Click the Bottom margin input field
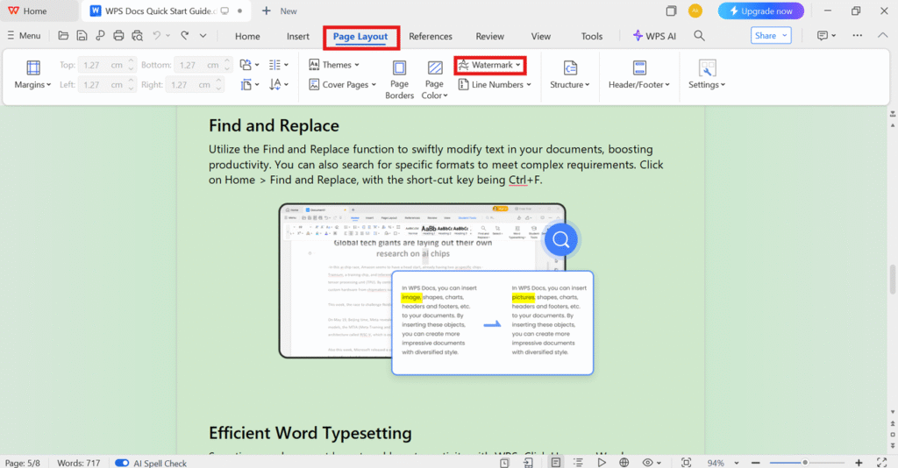 pos(203,65)
